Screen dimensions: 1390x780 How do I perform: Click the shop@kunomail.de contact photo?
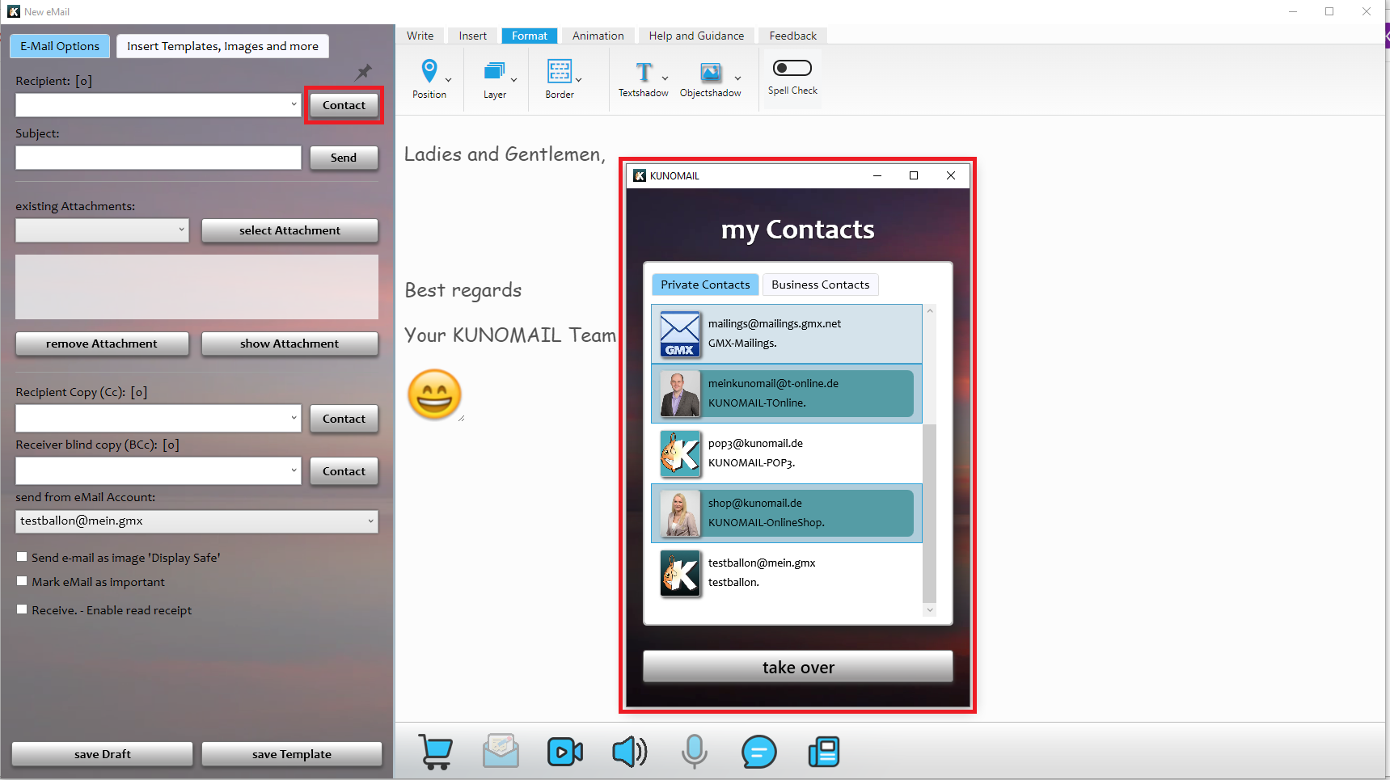pyautogui.click(x=680, y=514)
